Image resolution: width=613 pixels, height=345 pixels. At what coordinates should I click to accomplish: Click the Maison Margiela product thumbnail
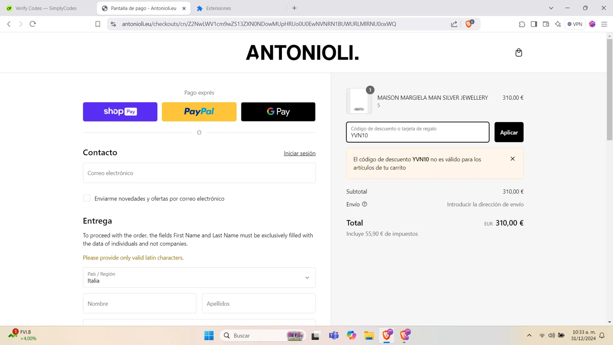359,101
